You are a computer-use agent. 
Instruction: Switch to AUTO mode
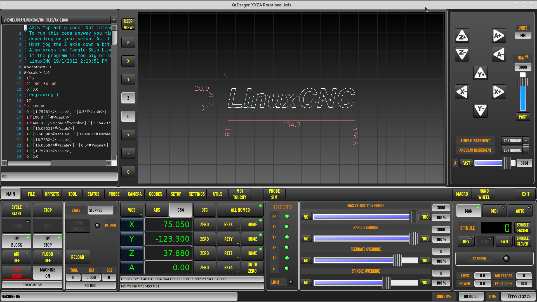click(520, 211)
